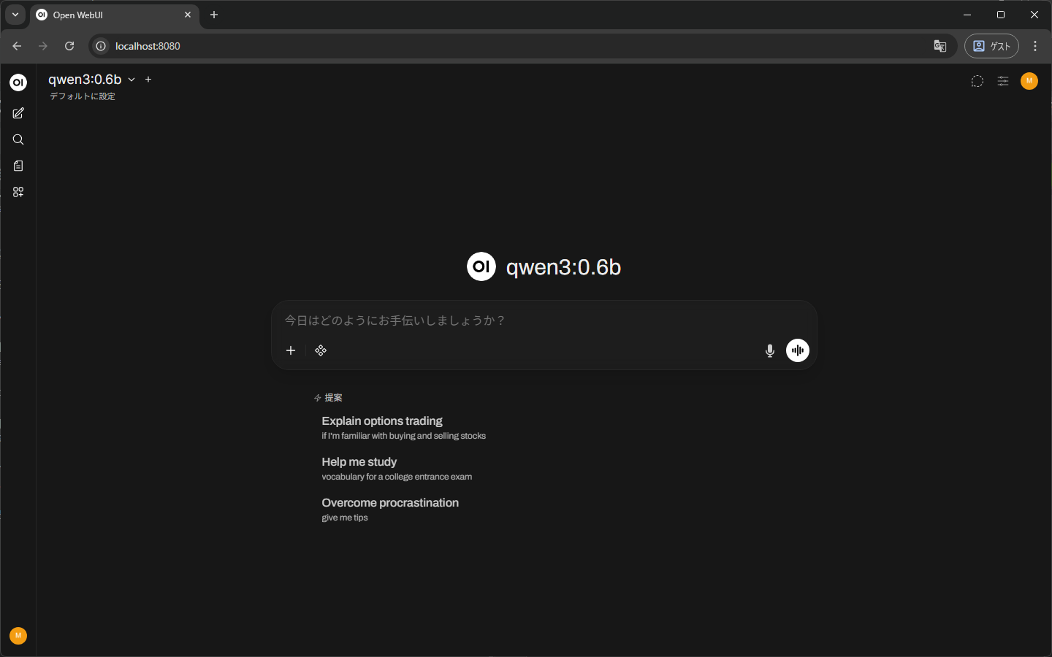Screen dimensions: 1052x657
Task: Open the ゲスト guest profile button
Action: click(x=991, y=46)
